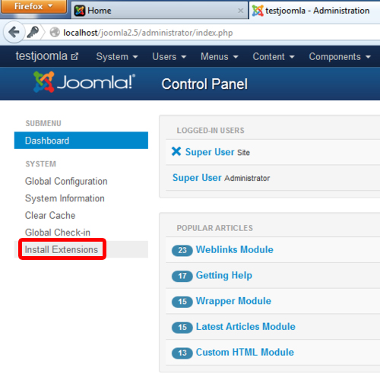Open Global Configuration link
The image size is (380, 380).
click(66, 182)
